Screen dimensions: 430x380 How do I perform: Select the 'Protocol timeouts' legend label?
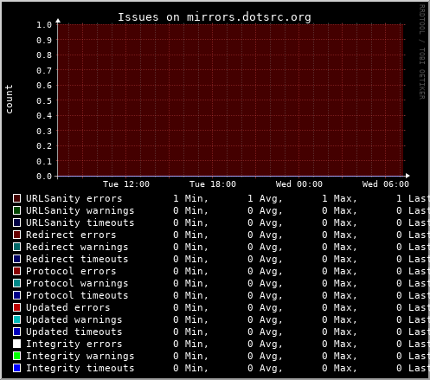(77, 295)
